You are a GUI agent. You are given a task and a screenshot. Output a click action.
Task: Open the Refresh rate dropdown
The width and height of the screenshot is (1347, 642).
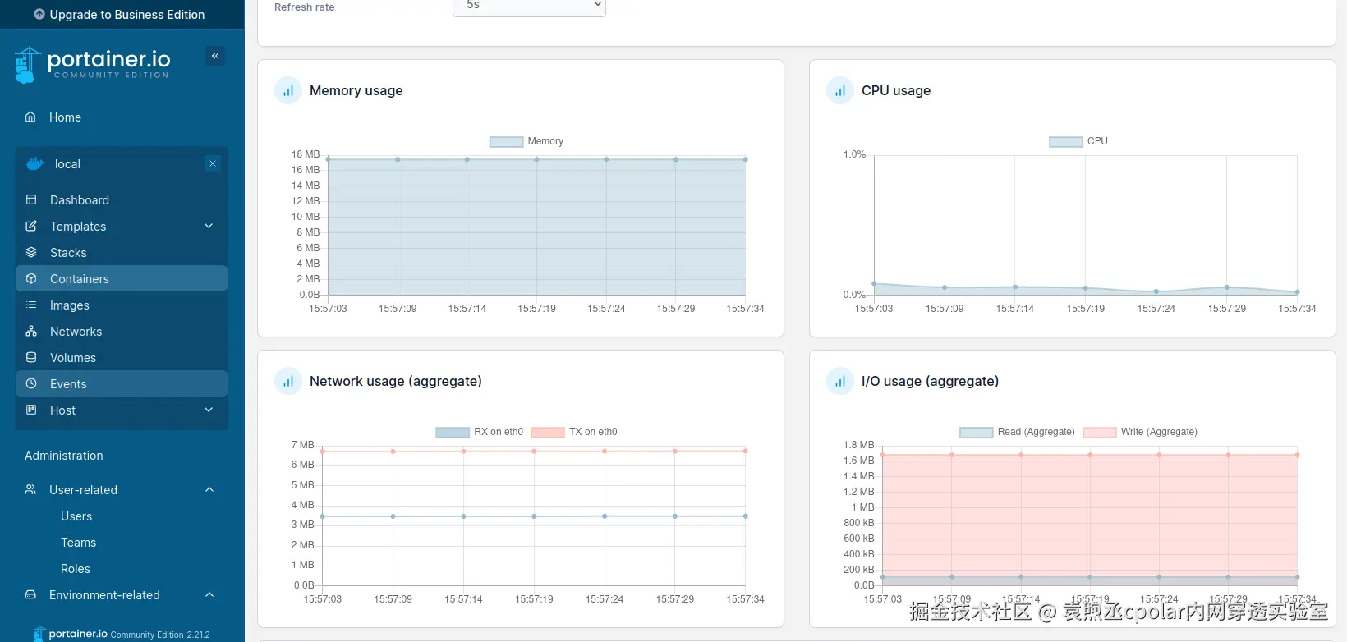[529, 7]
